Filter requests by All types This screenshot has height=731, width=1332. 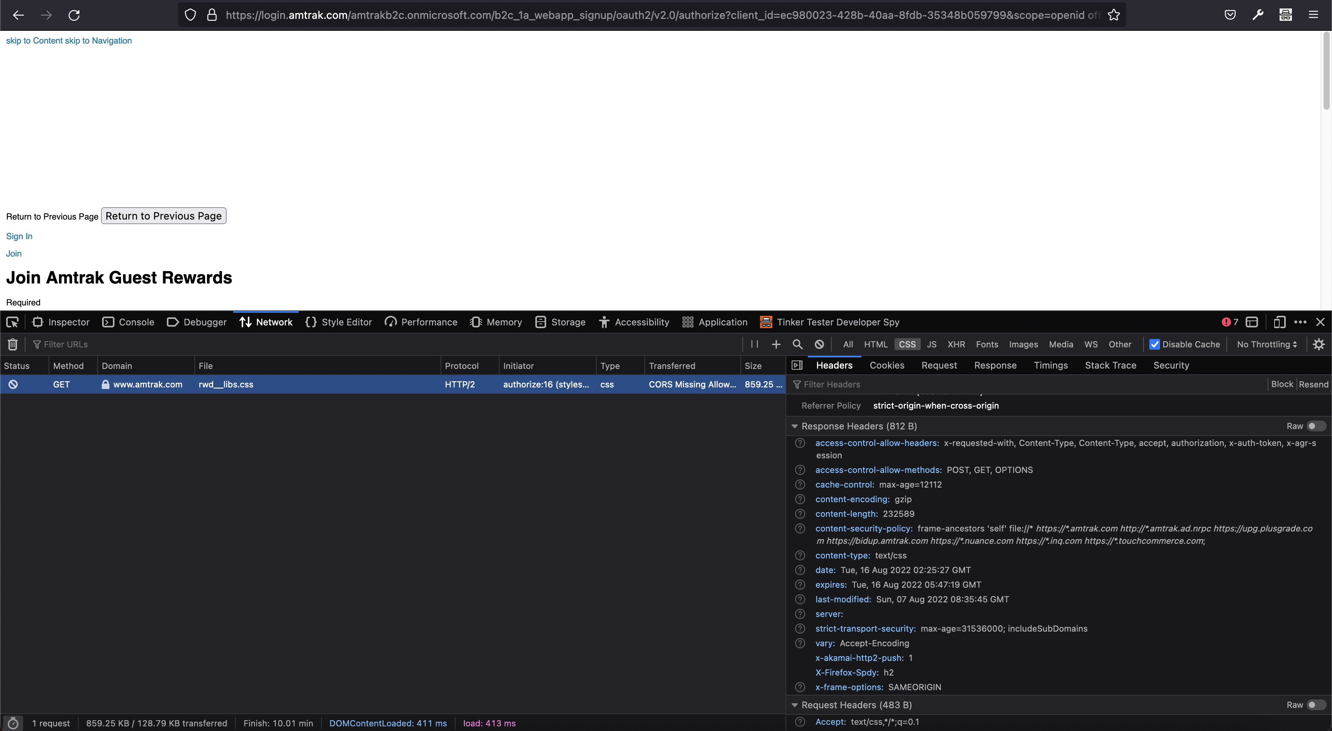point(848,344)
